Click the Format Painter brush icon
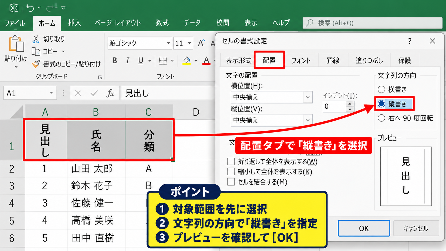 point(36,64)
